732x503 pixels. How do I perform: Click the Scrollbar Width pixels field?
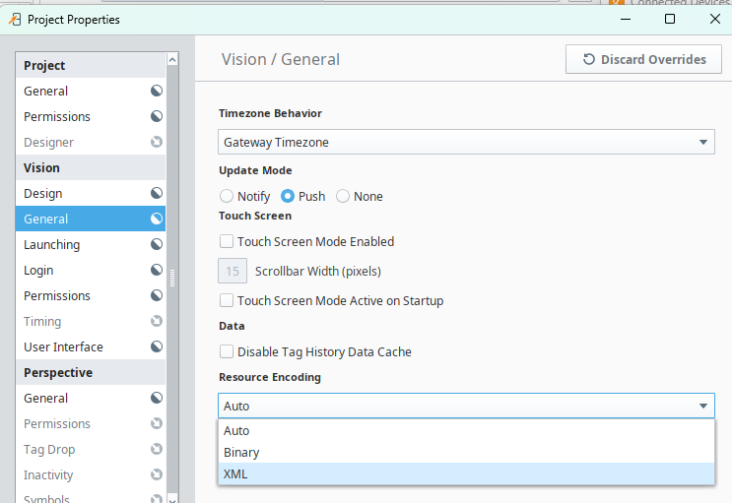233,271
